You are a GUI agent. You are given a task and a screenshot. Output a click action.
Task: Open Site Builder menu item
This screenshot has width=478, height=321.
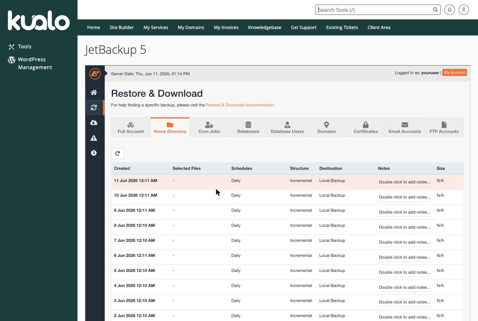(122, 27)
